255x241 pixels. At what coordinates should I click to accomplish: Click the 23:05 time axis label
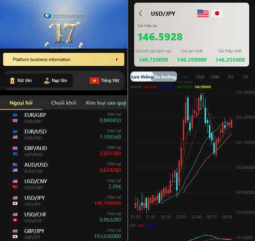[x=181, y=217]
